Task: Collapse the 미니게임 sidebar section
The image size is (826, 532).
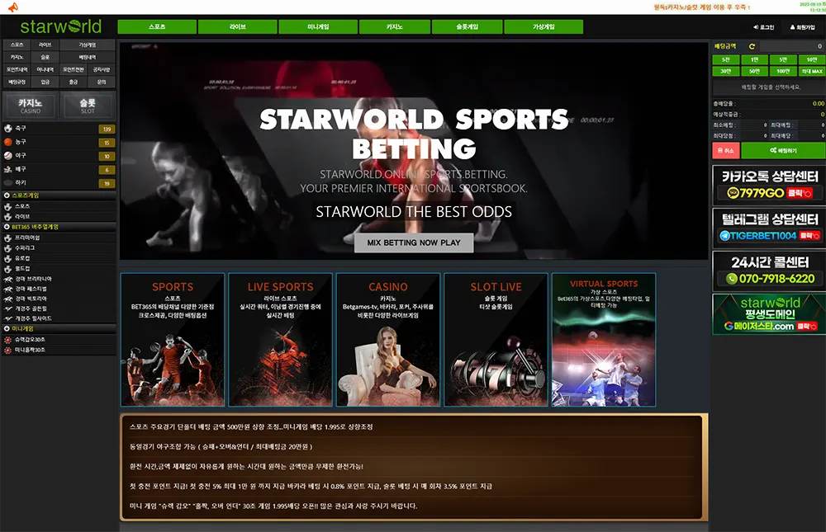Action: [x=58, y=329]
